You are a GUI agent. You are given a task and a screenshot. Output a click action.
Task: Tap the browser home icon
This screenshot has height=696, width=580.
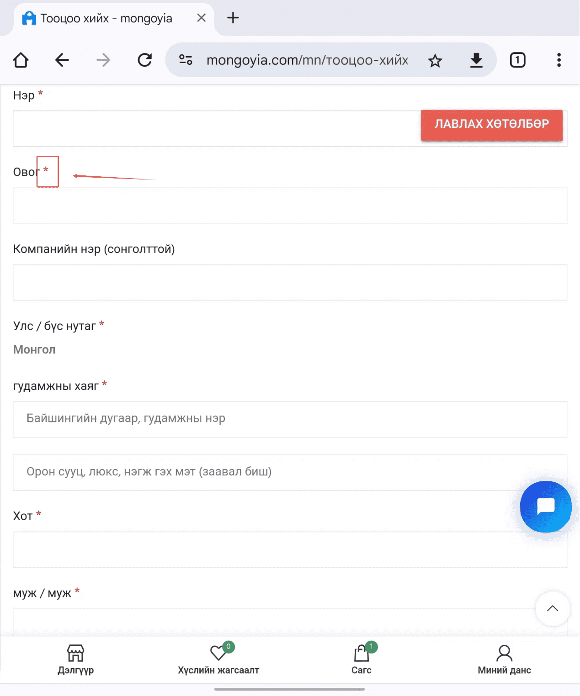click(21, 60)
